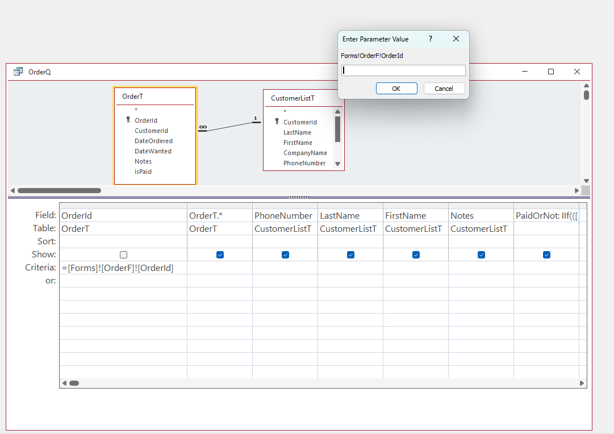Click the help (?) icon in parameter dialog

(x=430, y=39)
